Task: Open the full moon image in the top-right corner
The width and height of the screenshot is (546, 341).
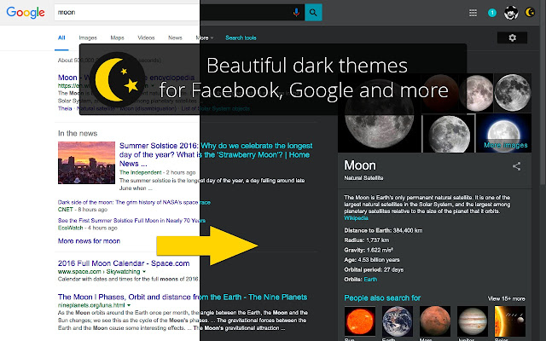Action: tap(513, 93)
